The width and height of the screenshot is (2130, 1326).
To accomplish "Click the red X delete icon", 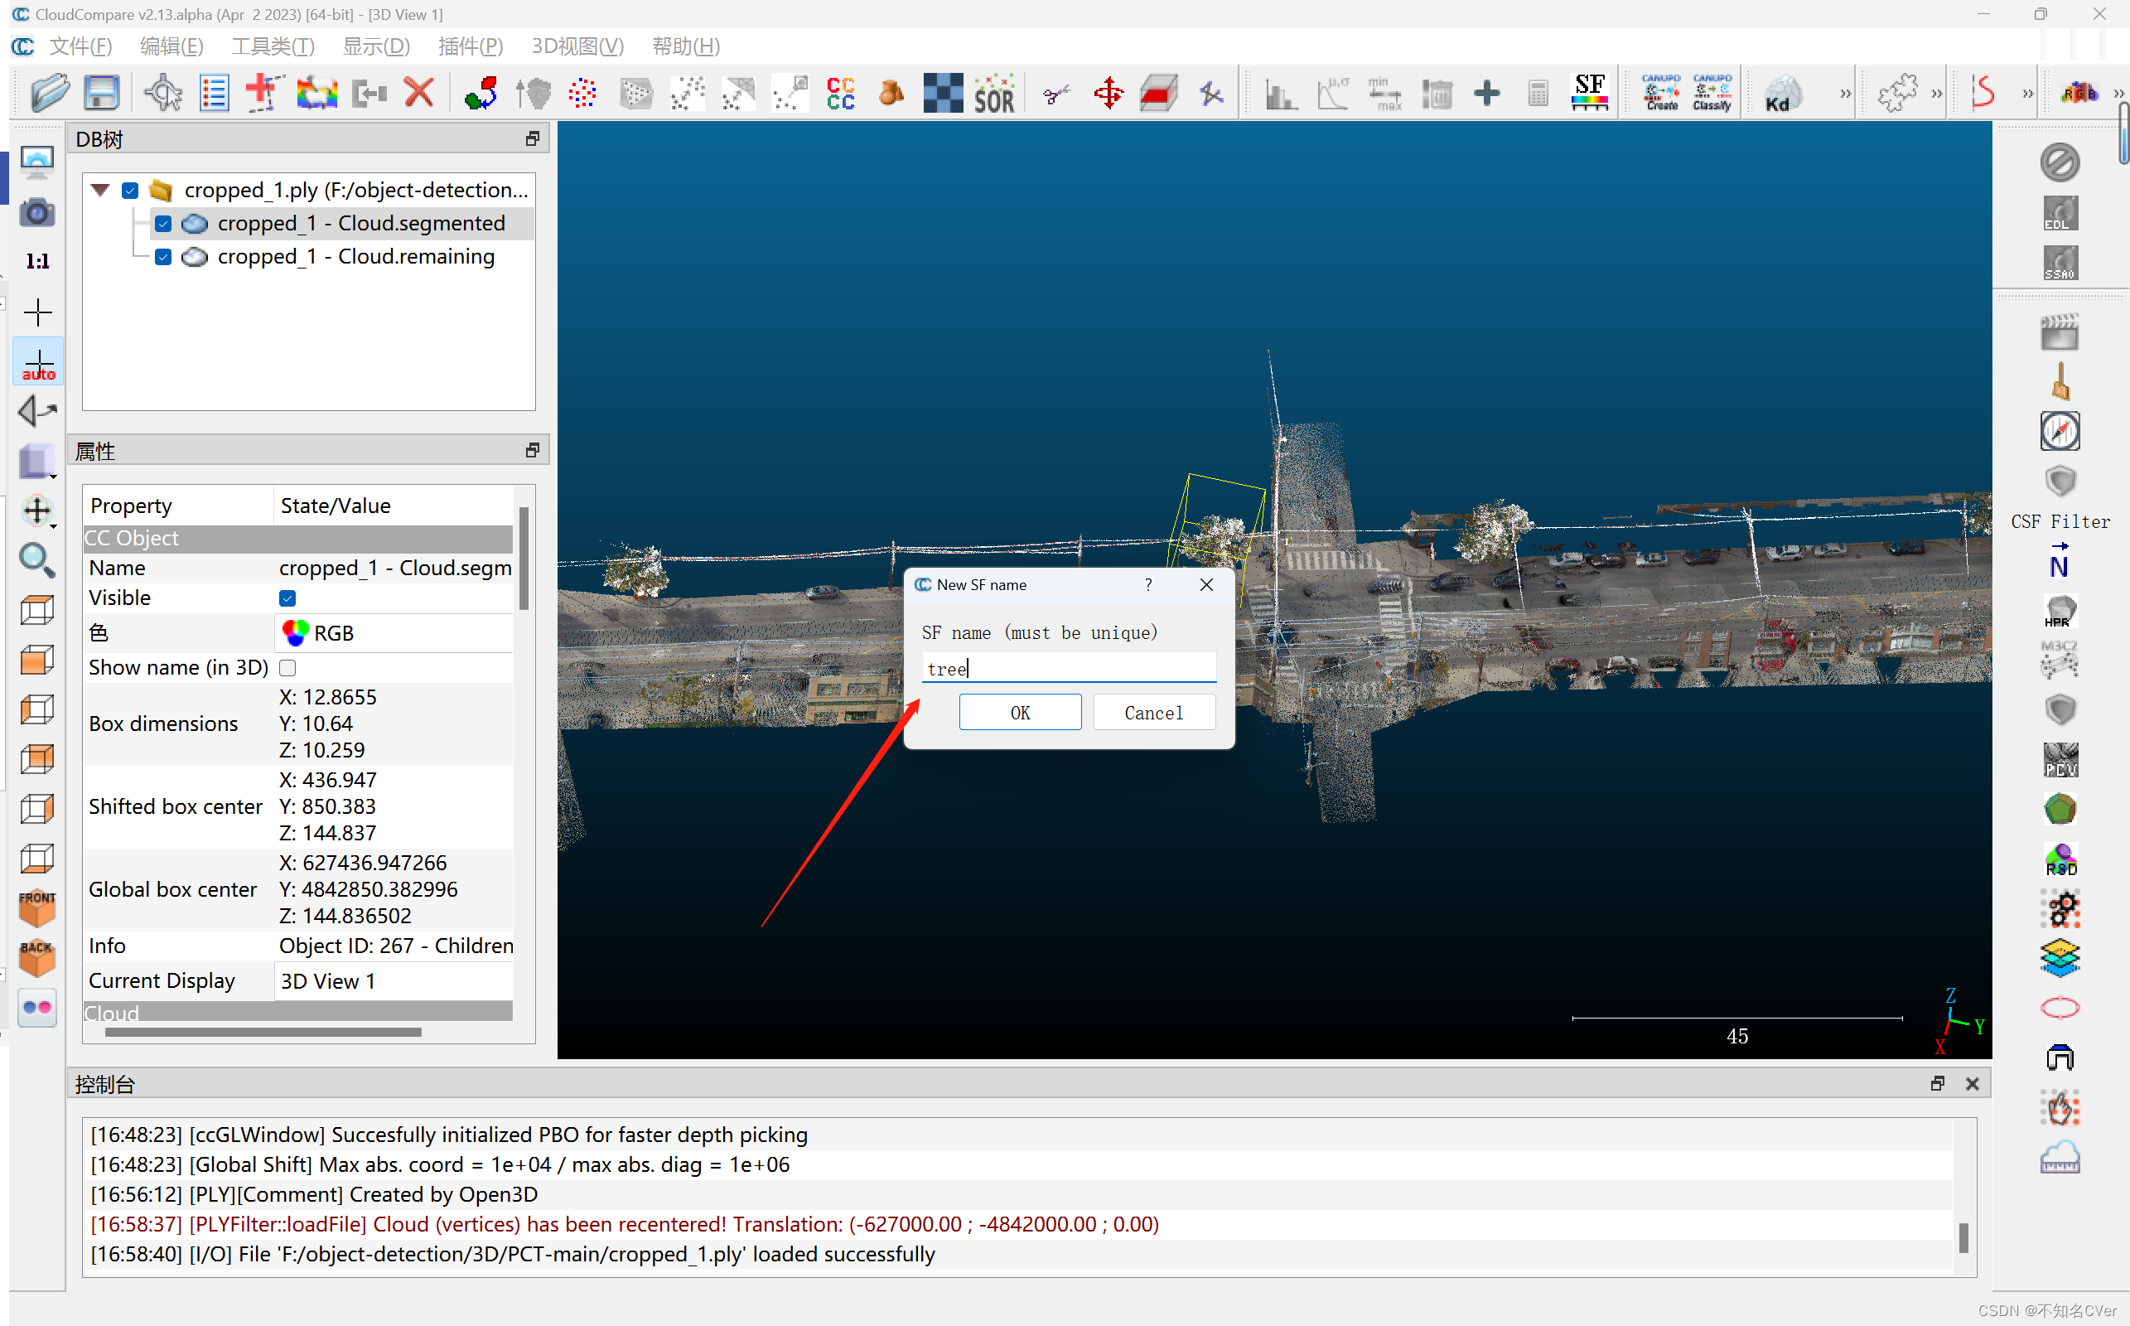I will 420,93.
